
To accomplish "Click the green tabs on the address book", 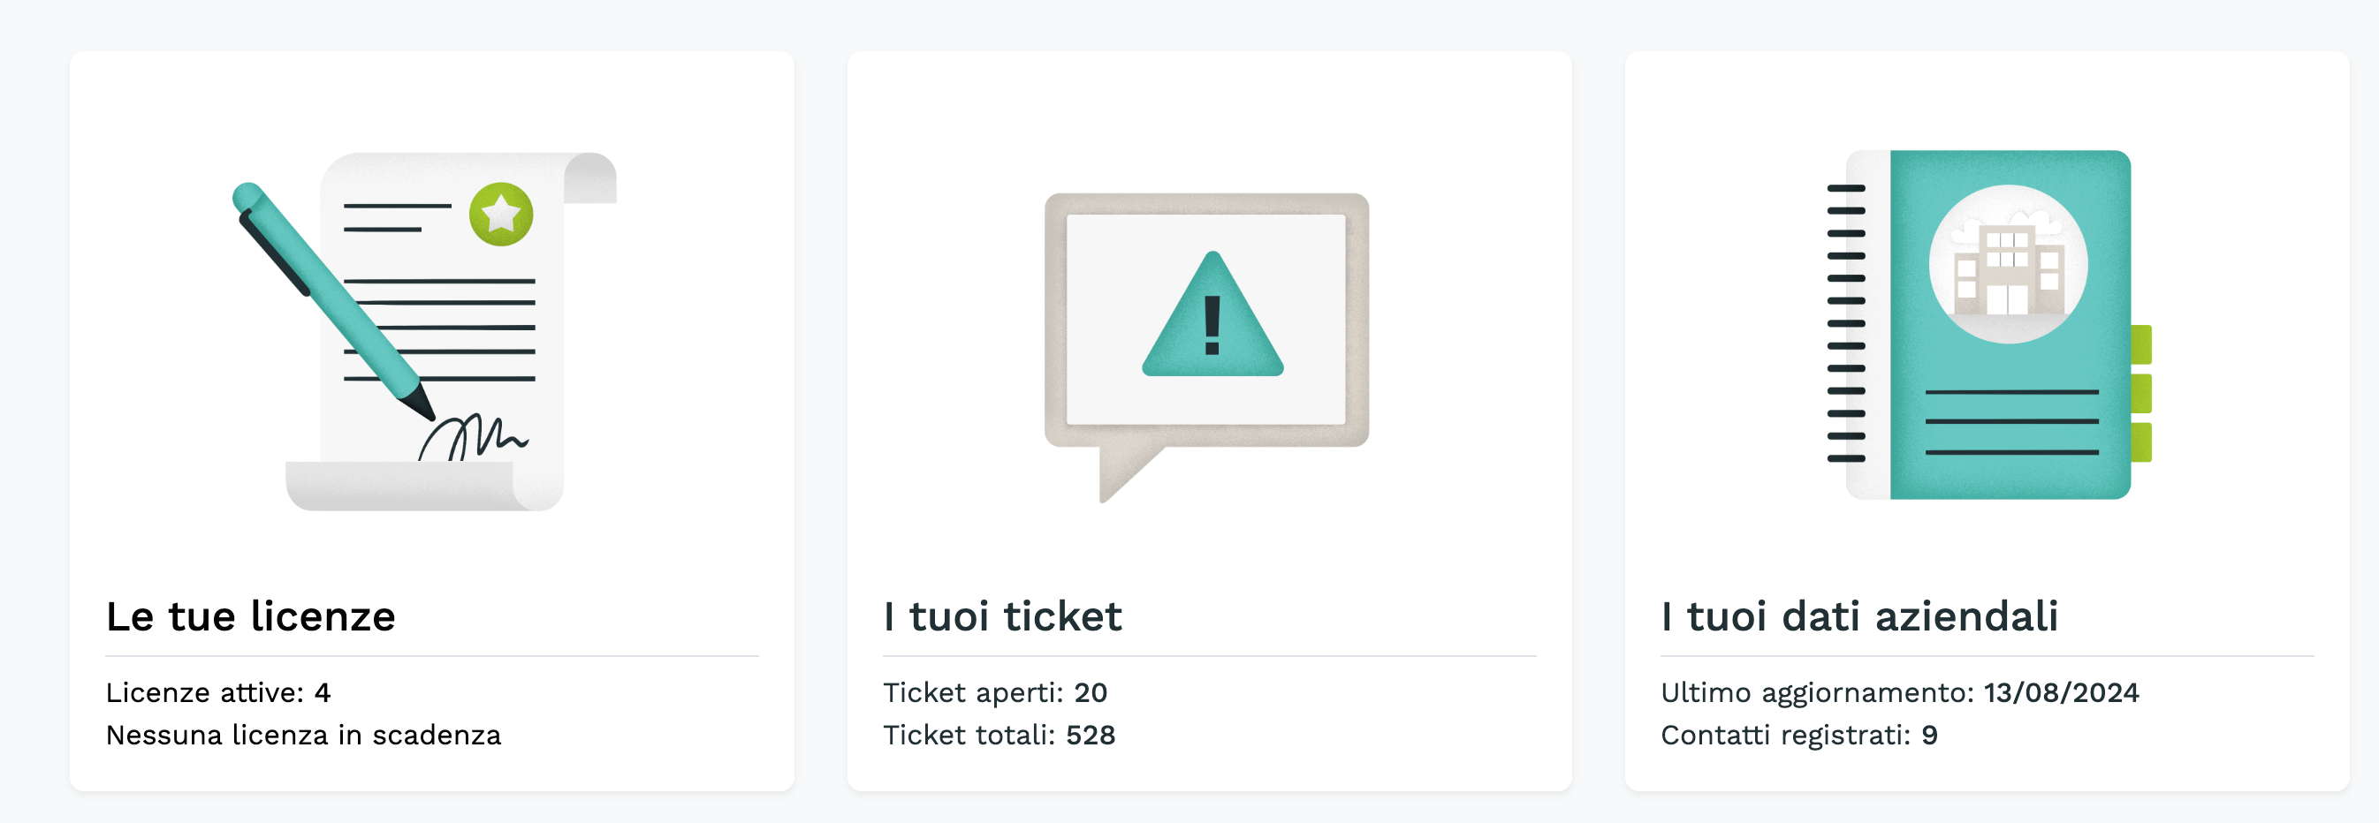I will pos(2140,394).
